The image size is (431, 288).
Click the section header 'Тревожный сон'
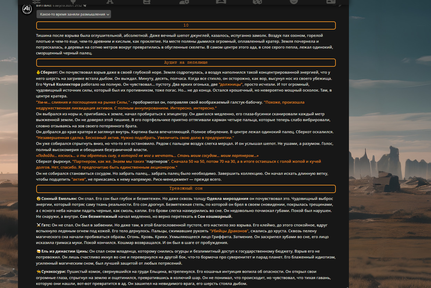(186, 189)
